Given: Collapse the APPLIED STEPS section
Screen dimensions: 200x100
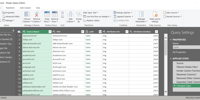Looking at the screenshot, I should pyautogui.click(x=171, y=58).
